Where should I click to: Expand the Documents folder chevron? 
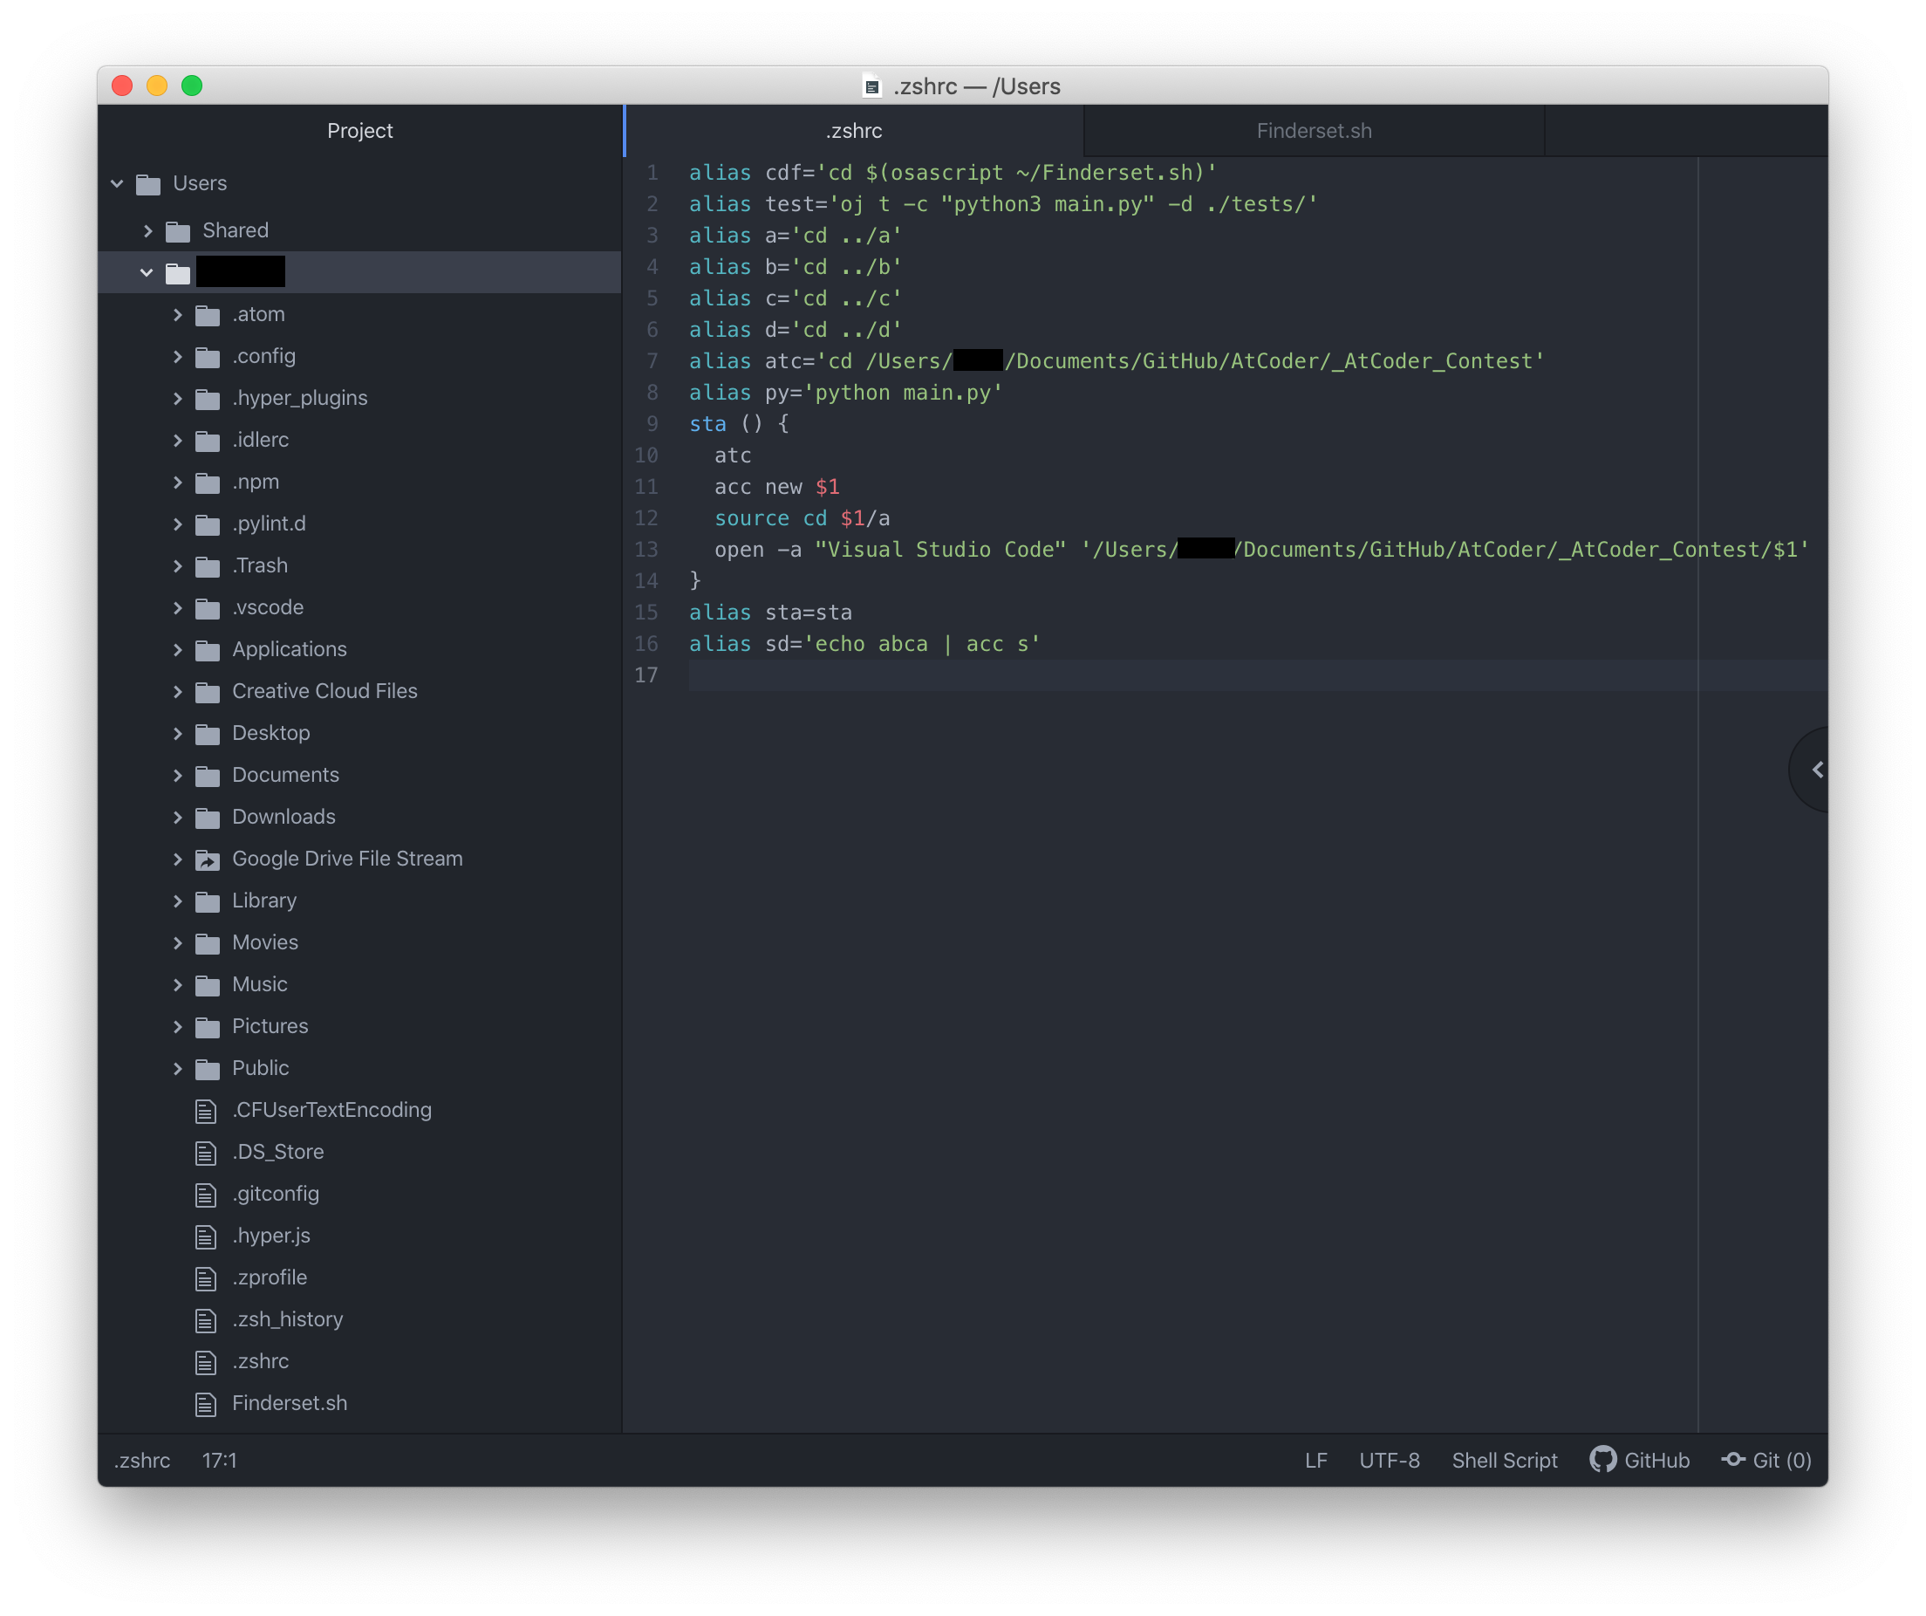[178, 776]
